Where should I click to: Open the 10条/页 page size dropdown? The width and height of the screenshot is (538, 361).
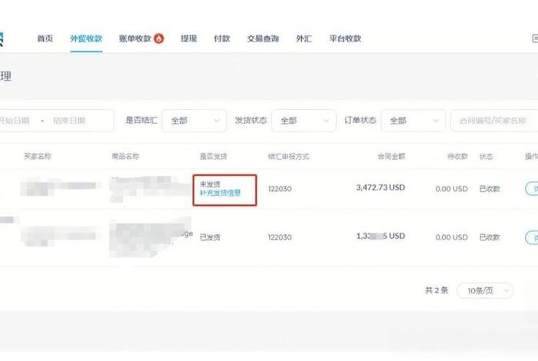[485, 290]
